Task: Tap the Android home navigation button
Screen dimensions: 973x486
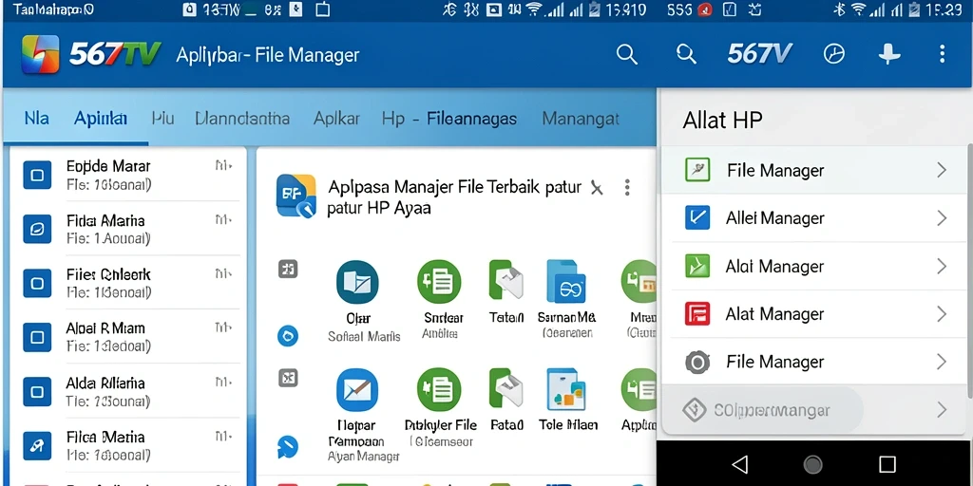Action: [813, 464]
